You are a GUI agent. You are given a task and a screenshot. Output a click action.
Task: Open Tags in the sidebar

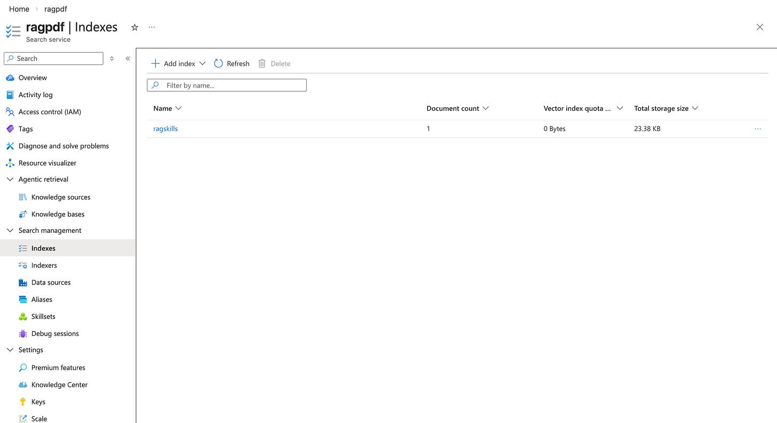(x=26, y=129)
